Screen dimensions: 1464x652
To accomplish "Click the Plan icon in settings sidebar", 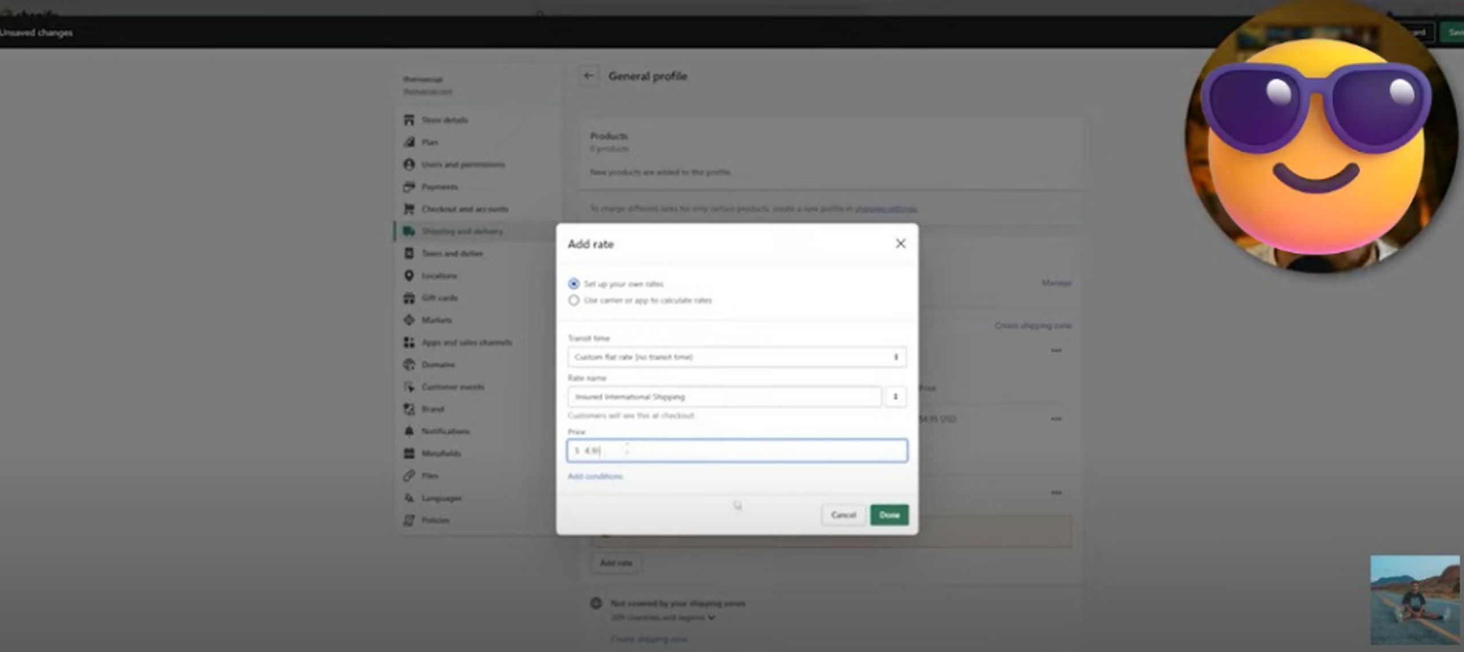I will click(x=409, y=142).
